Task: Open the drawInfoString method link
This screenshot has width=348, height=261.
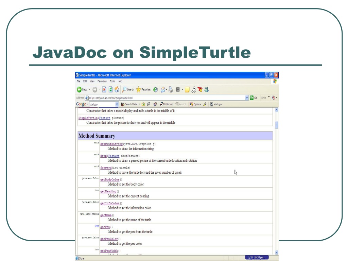Action: point(111,144)
